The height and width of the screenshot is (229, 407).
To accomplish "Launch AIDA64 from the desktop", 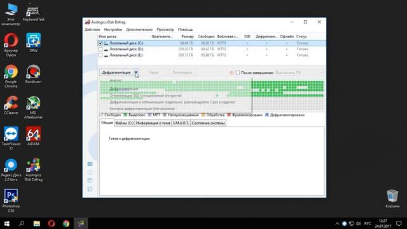I will (33, 136).
